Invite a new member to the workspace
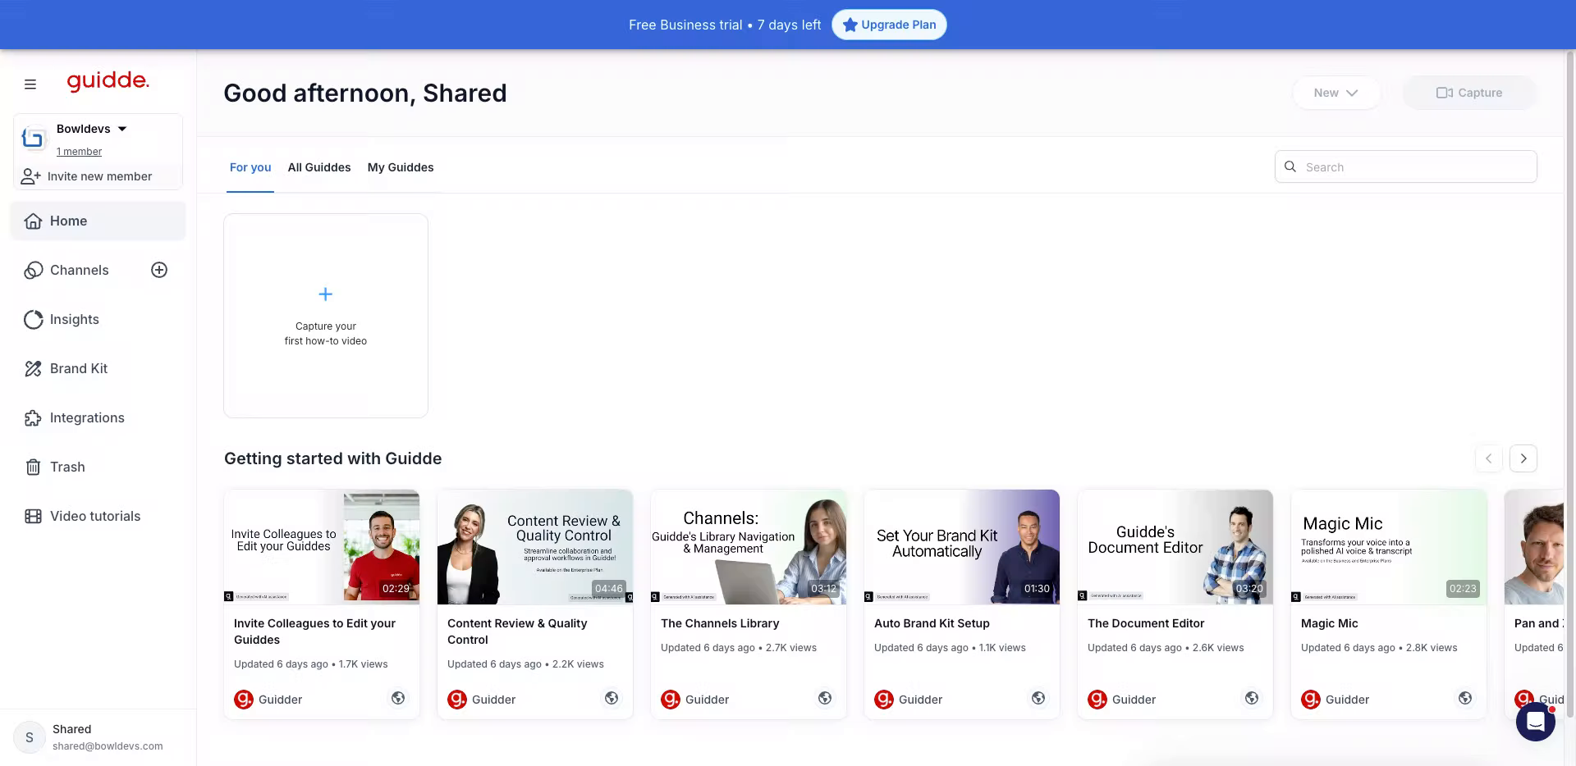 point(87,176)
